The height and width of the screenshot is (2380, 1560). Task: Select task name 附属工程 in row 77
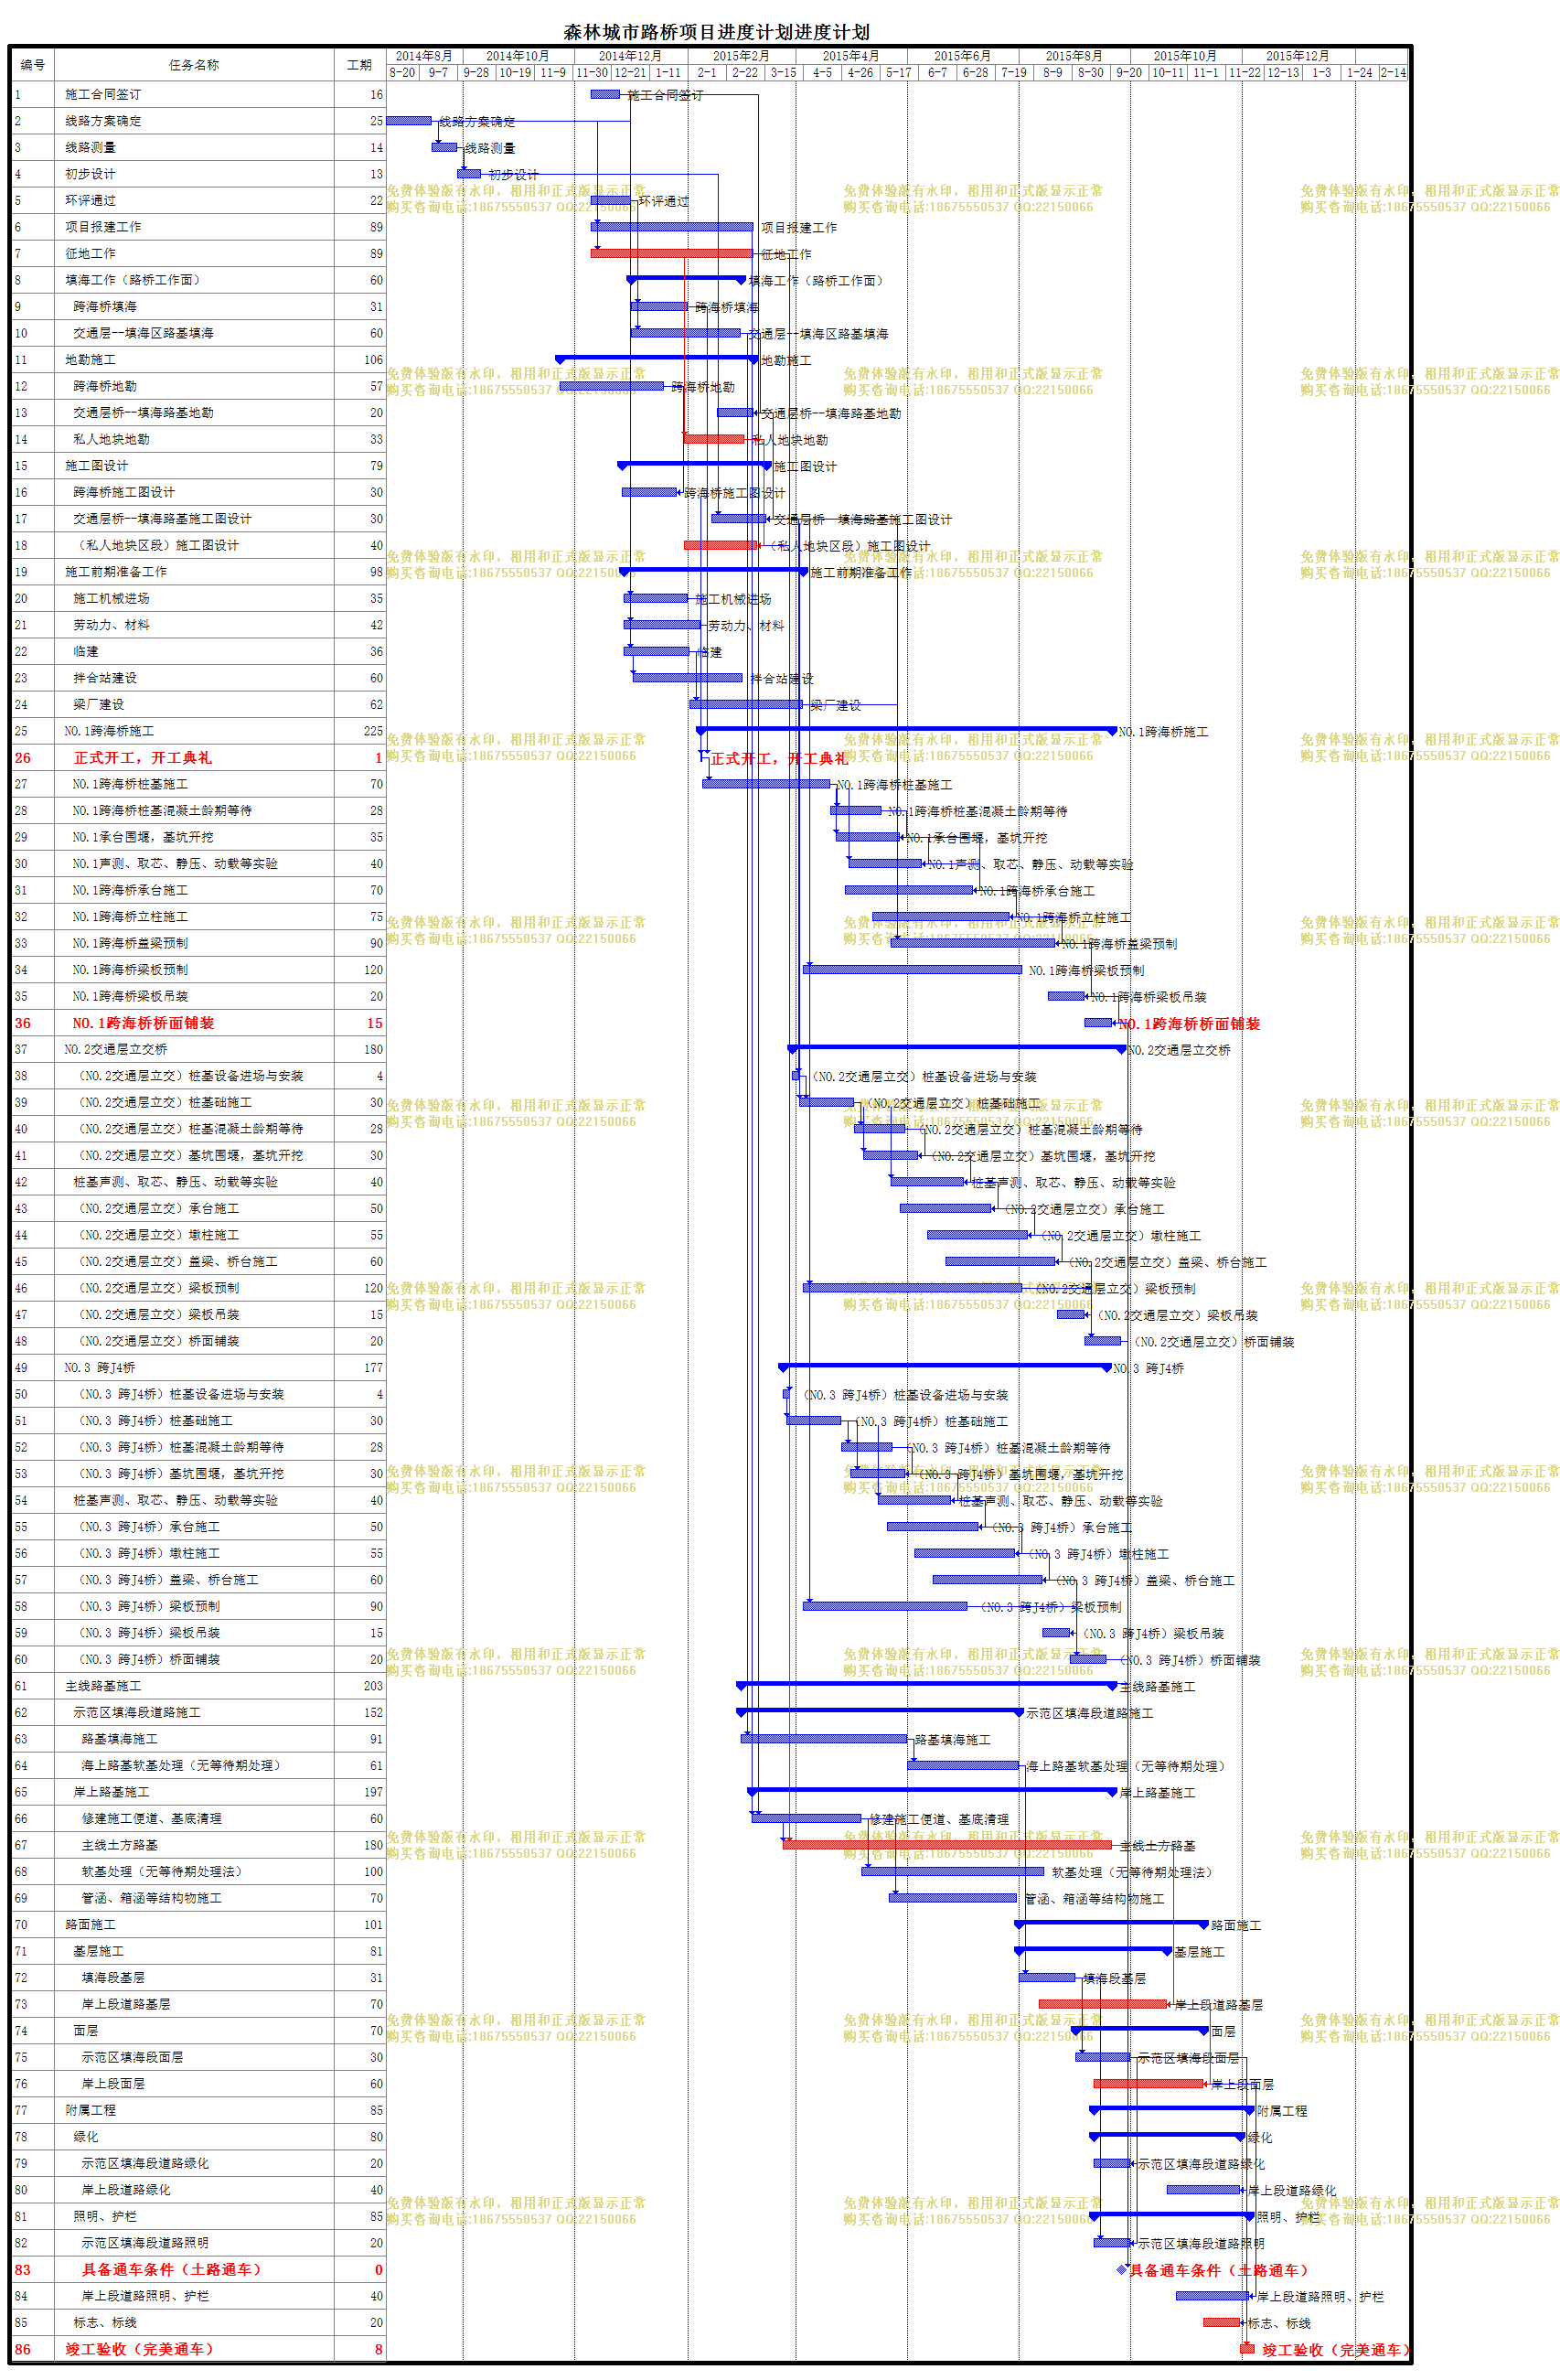90,2110
